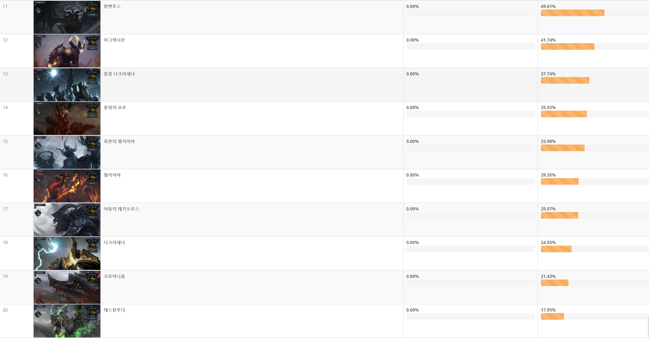649x338 pixels.
Task: Open the 데스칼루다 green monster thumbnail
Action: click(x=67, y=321)
